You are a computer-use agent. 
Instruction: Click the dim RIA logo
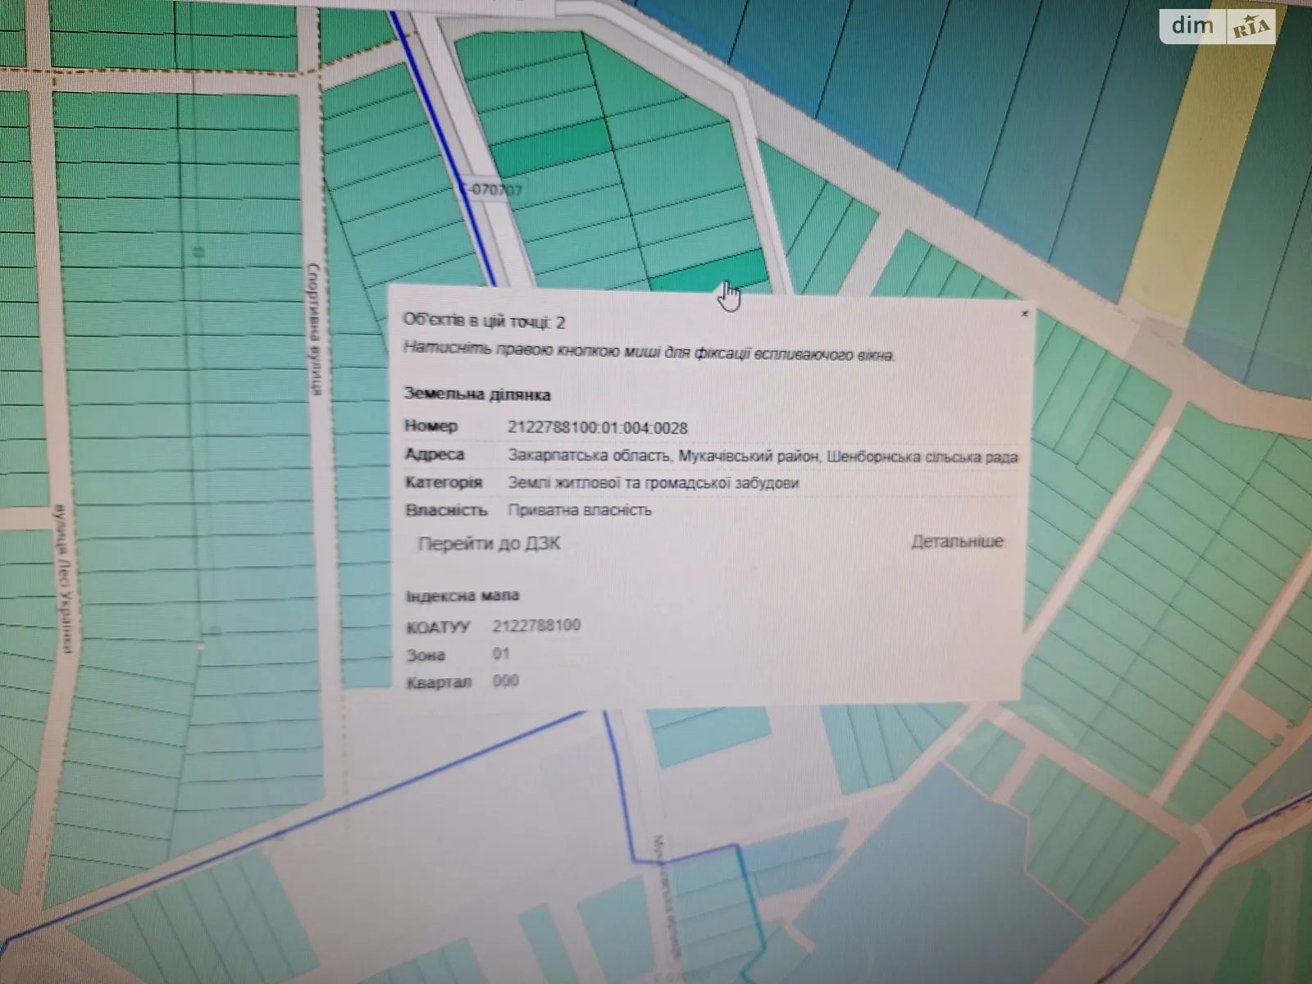tap(1218, 27)
